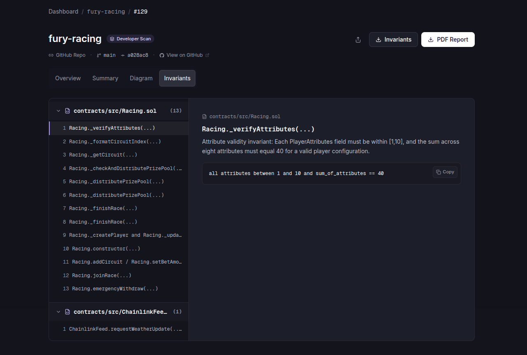The height and width of the screenshot is (355, 527).
Task: Click the #129 breadcrumb
Action: pos(141,12)
